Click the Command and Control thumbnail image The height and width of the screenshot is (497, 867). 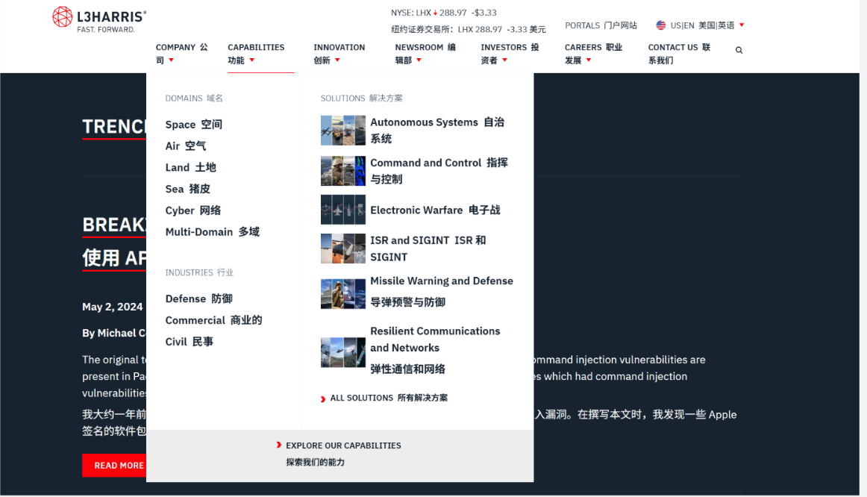[x=342, y=171]
